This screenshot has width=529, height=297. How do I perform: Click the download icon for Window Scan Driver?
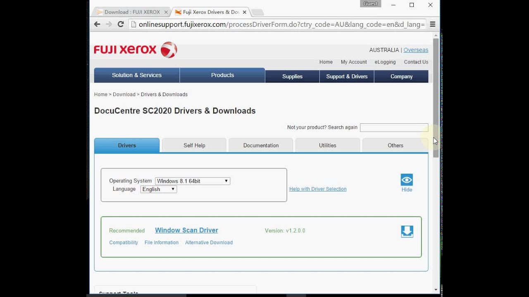[407, 231]
